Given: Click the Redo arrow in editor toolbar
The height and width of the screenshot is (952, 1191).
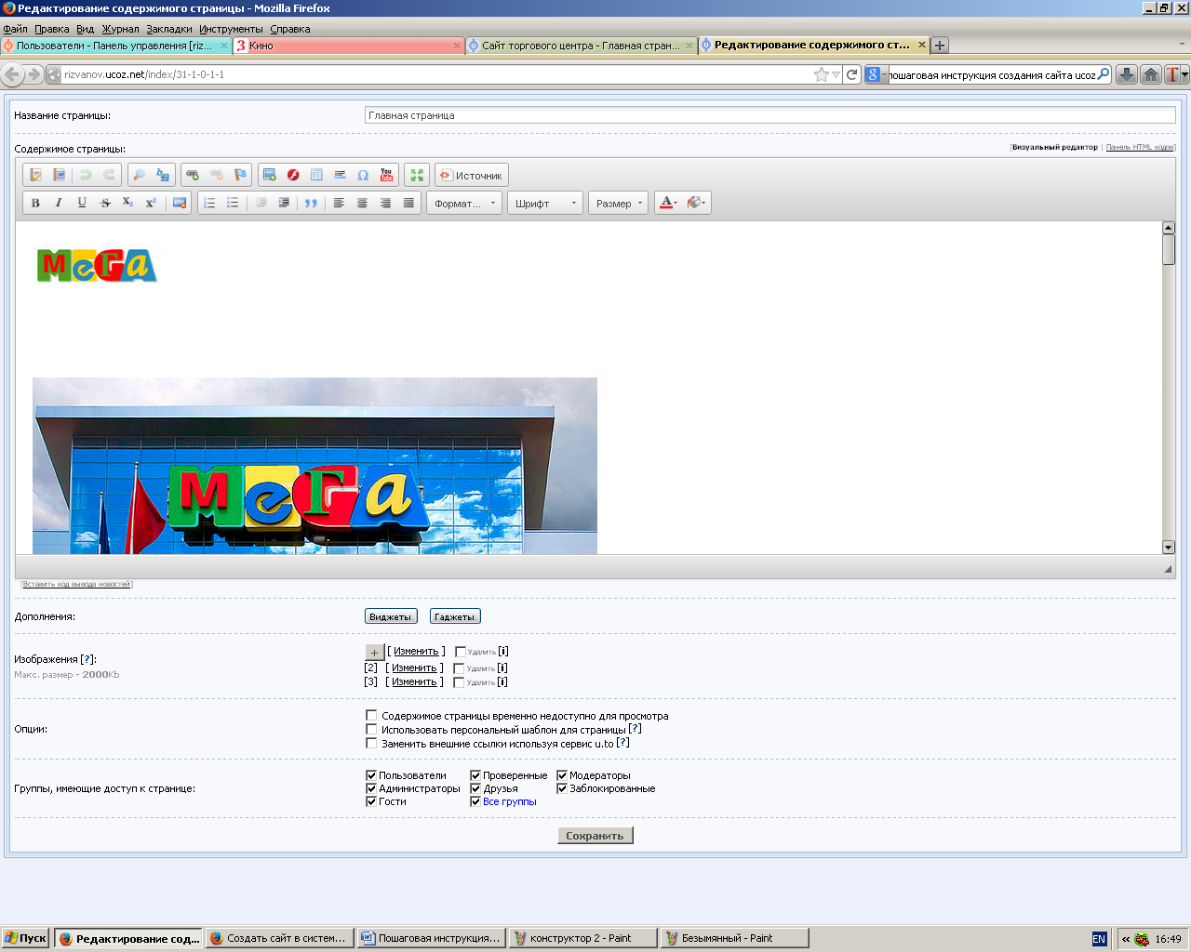Looking at the screenshot, I should [109, 175].
